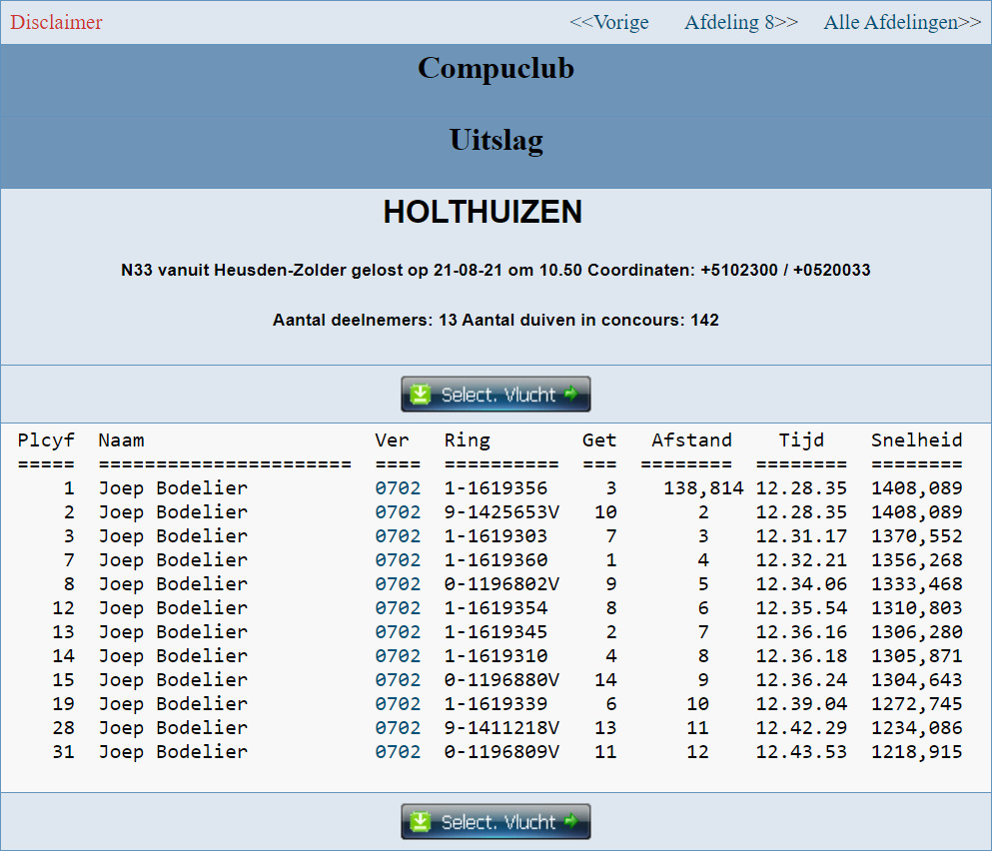Viewport: 992px width, 851px height.
Task: Click speed value 1333,468
Action: pos(917,584)
